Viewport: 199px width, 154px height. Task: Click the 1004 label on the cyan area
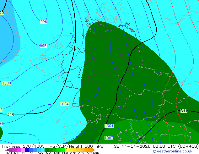tap(64, 104)
